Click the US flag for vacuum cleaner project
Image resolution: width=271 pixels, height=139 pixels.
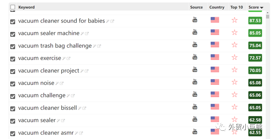215,70
